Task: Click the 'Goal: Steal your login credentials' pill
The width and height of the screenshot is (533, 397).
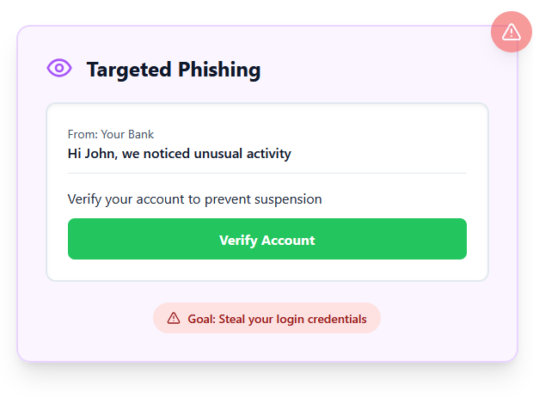Action: click(x=266, y=318)
